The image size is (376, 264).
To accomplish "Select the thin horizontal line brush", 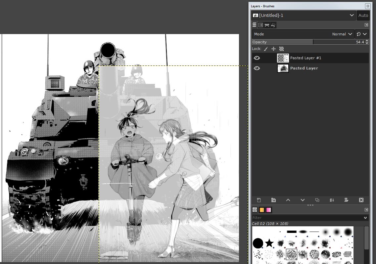I will (314, 232).
